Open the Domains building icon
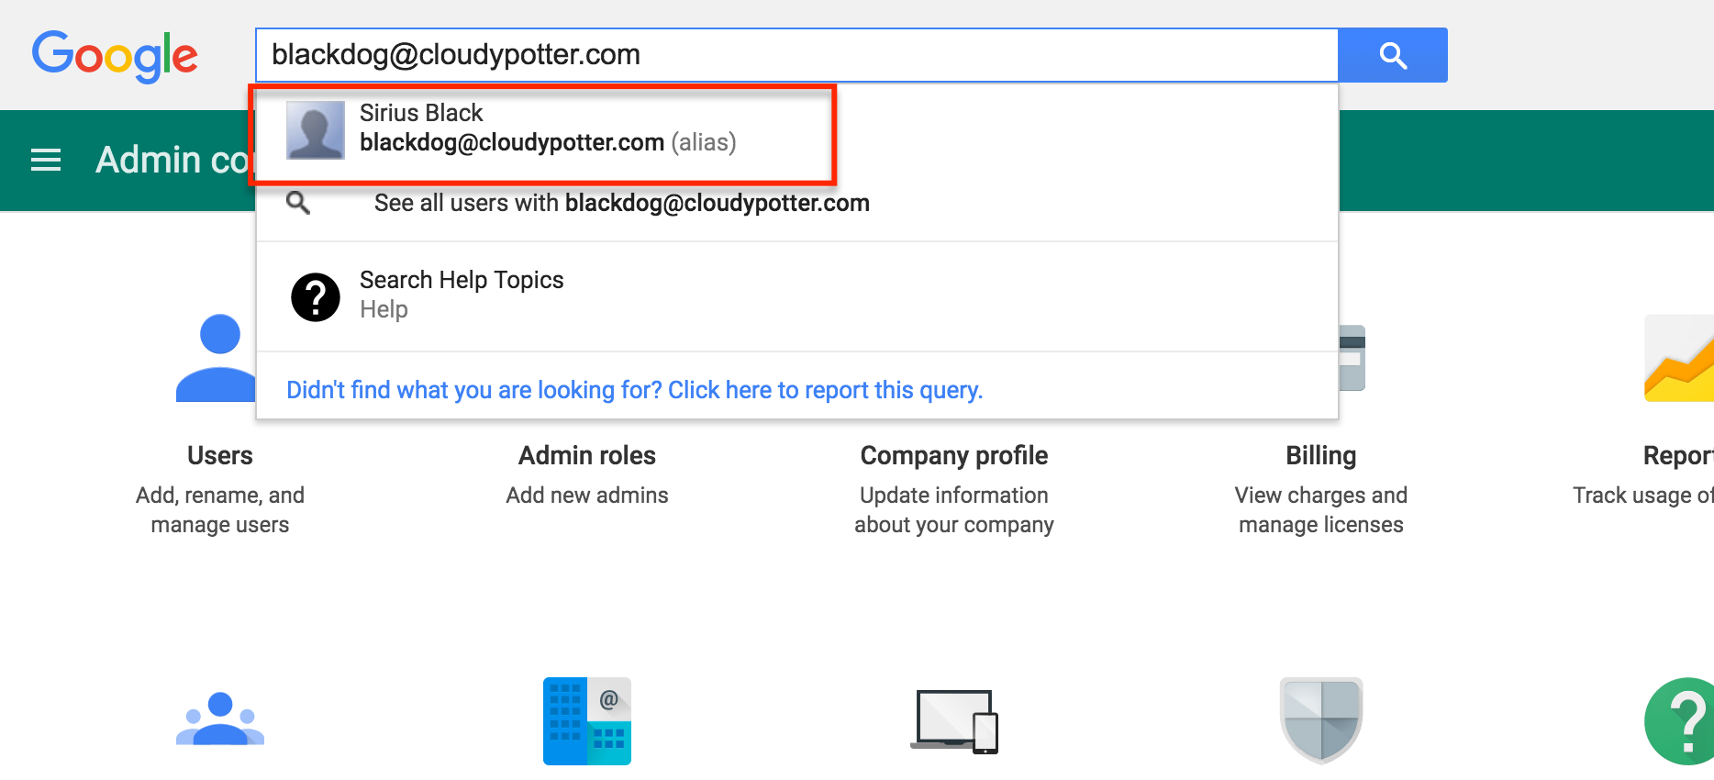 (x=587, y=721)
